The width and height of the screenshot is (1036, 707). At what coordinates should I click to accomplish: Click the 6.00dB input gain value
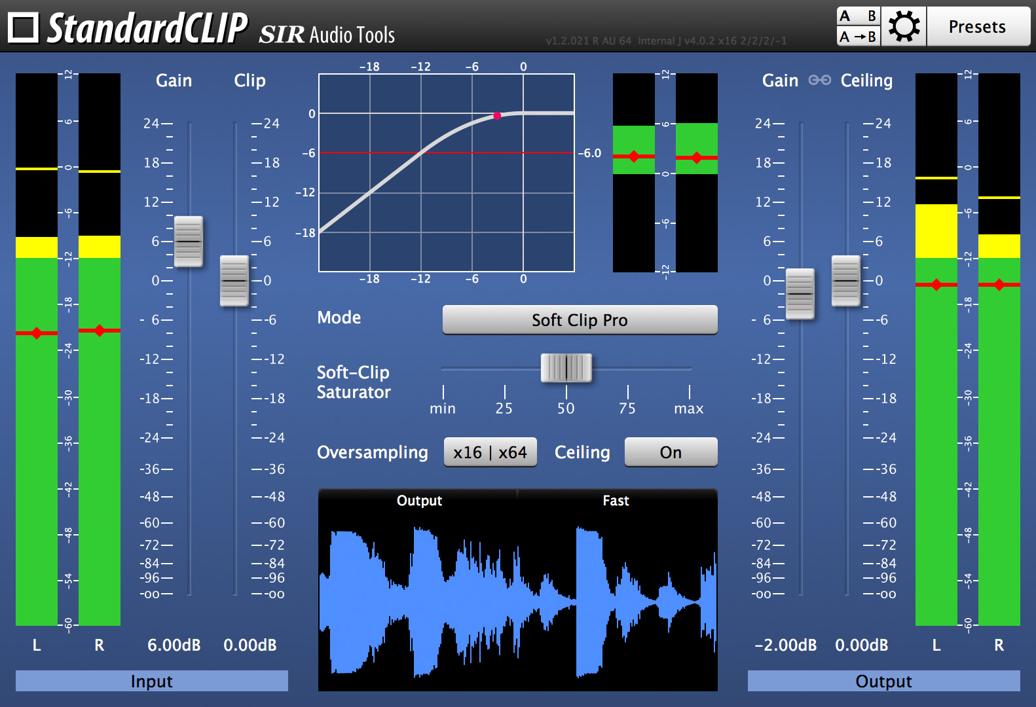[174, 645]
